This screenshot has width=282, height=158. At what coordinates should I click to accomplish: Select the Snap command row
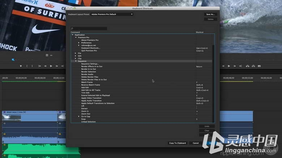(141, 119)
